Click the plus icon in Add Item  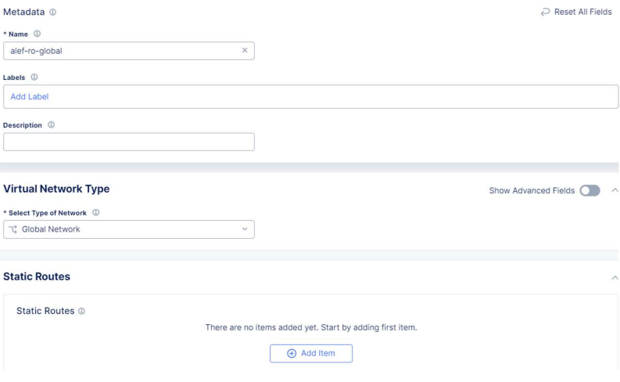pyautogui.click(x=292, y=353)
